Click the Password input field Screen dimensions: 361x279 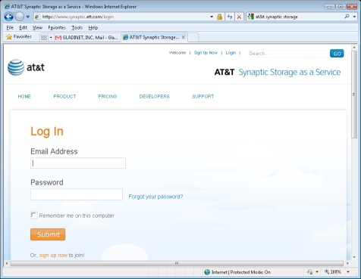pyautogui.click(x=77, y=194)
